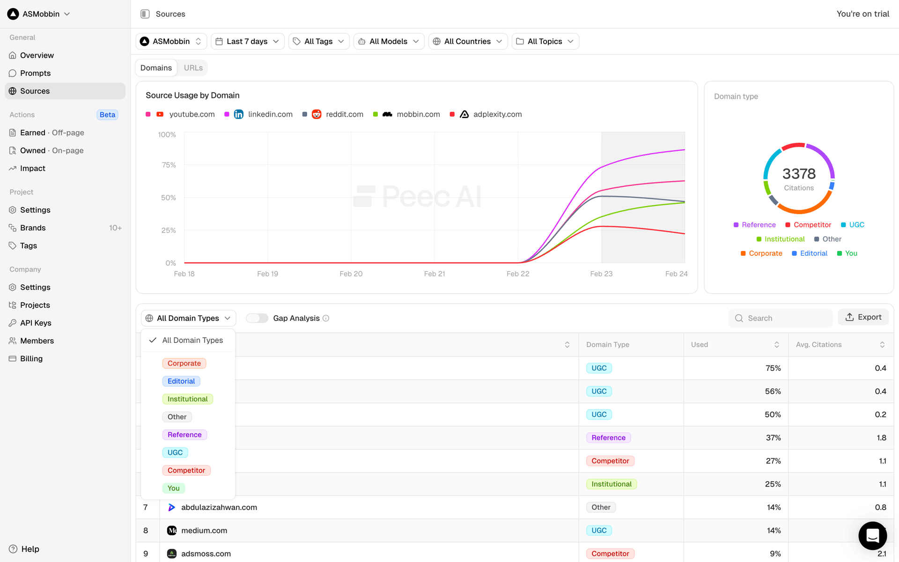This screenshot has height=562, width=899.
Task: Switch to the URLs tab
Action: click(x=193, y=68)
